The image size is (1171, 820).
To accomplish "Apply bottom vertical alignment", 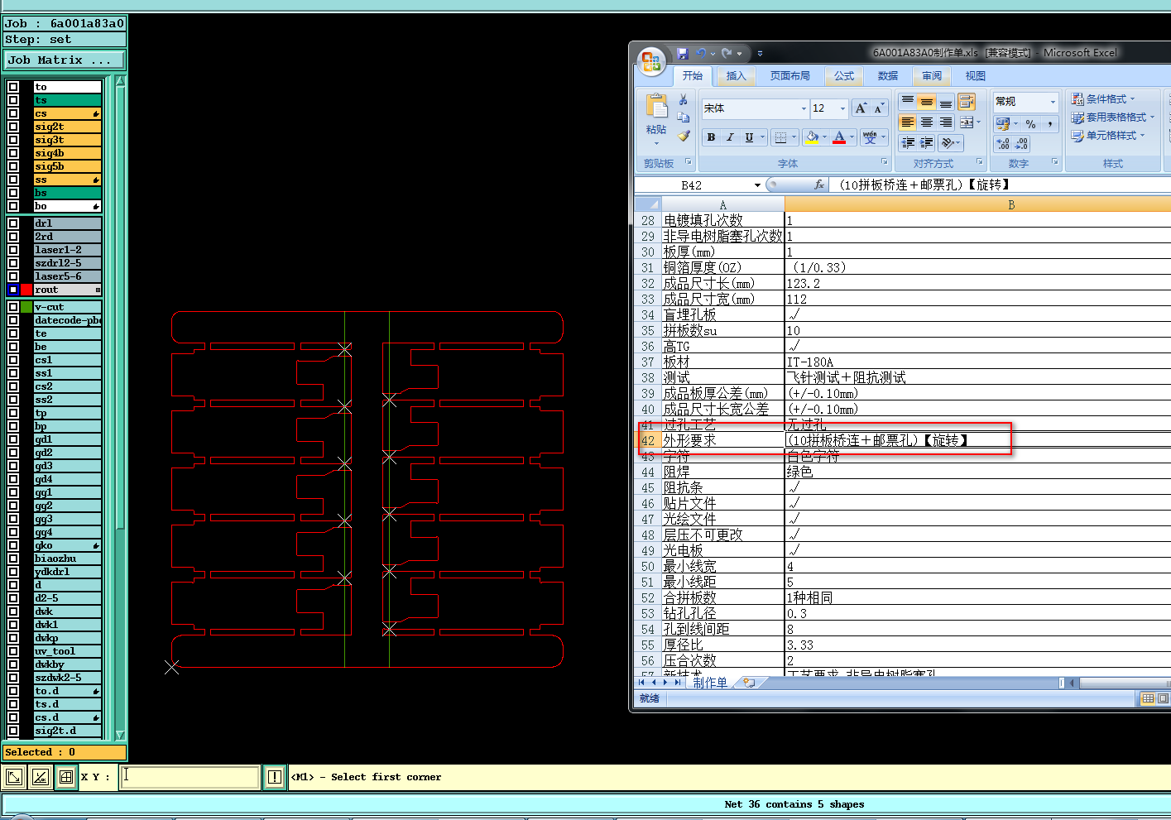I will (x=946, y=102).
